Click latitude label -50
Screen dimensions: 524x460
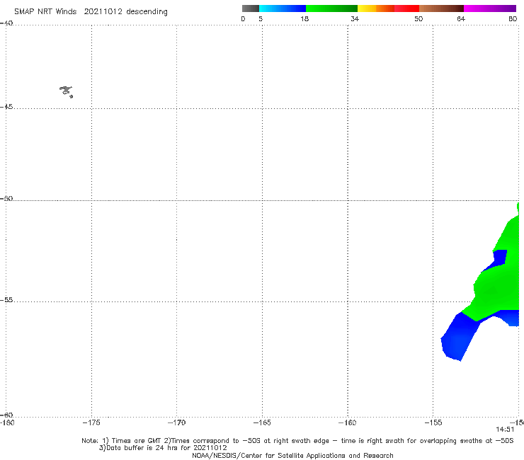(x=6, y=198)
